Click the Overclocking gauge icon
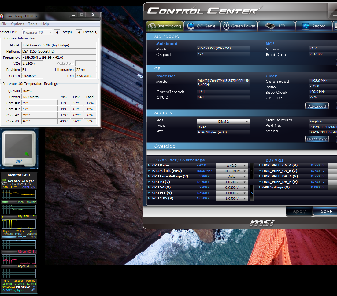The height and width of the screenshot is (296, 337). click(151, 26)
